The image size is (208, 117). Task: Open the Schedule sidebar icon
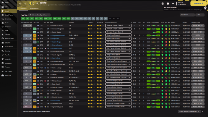3,43
